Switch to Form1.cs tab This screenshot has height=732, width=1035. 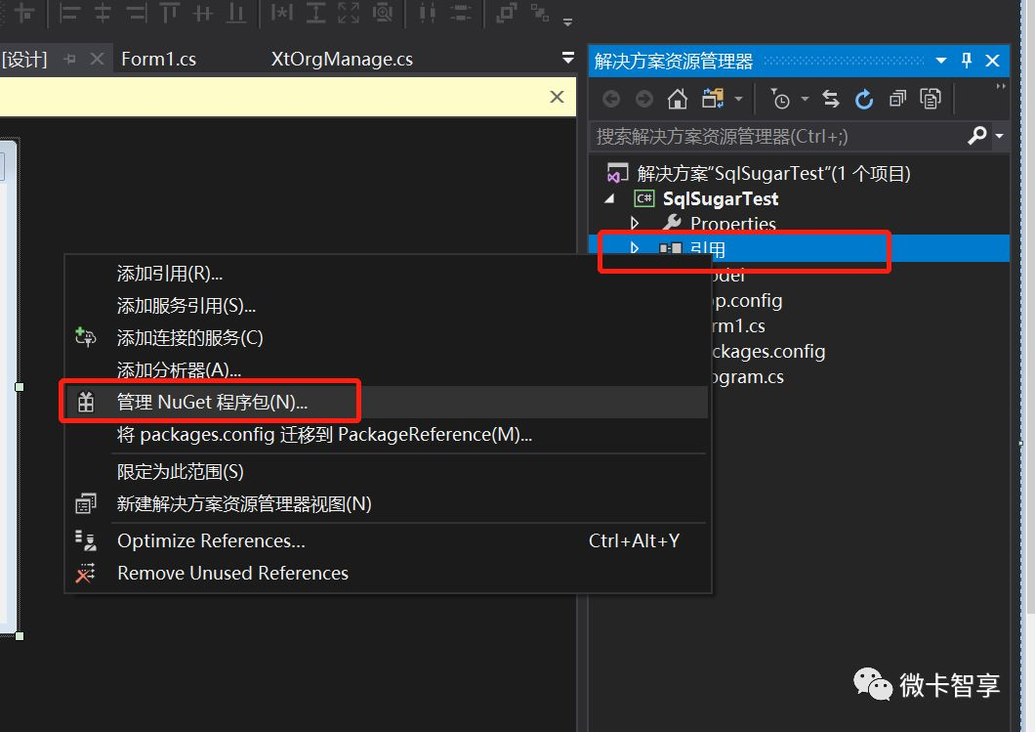158,60
